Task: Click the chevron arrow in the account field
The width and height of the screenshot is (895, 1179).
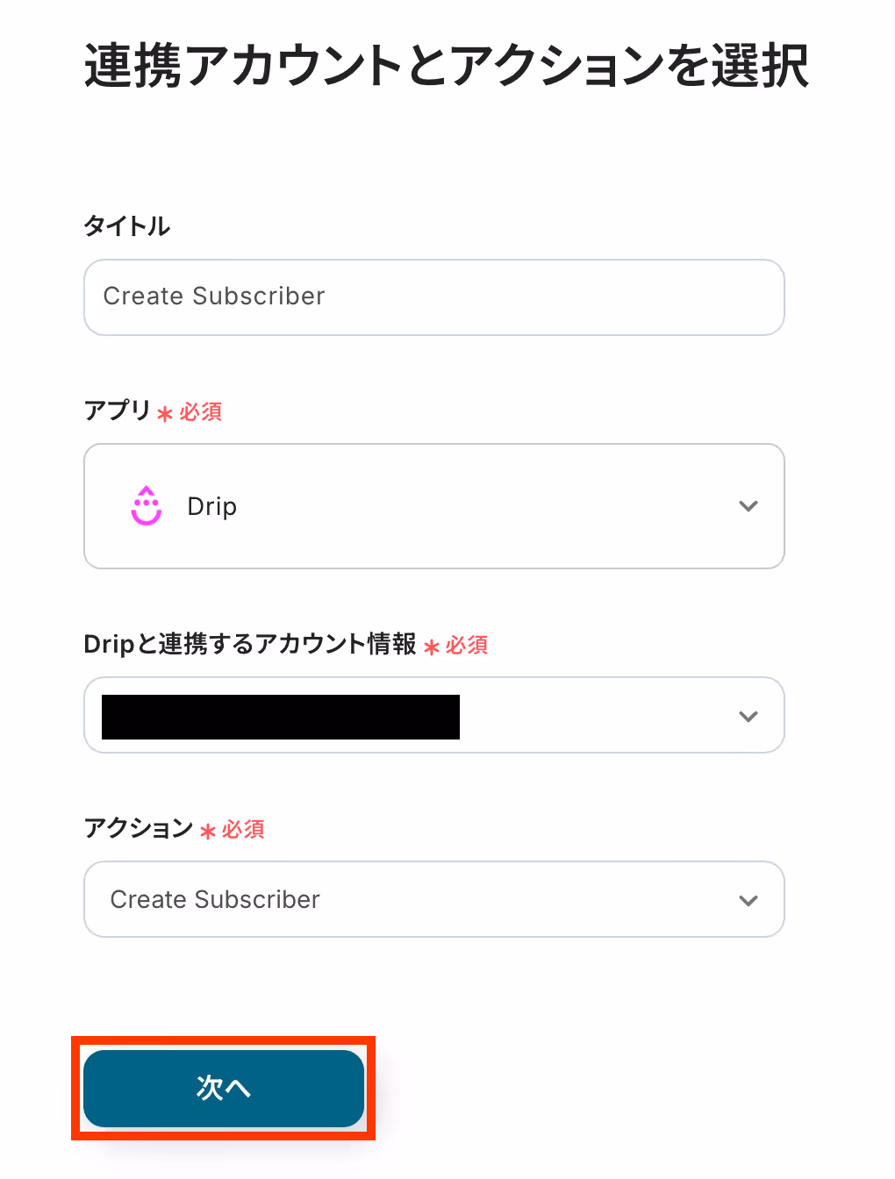Action: [x=748, y=717]
